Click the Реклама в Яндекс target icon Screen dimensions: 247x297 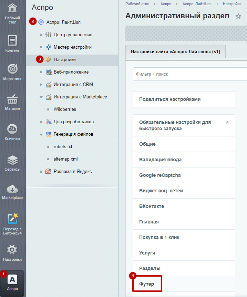(x=48, y=171)
